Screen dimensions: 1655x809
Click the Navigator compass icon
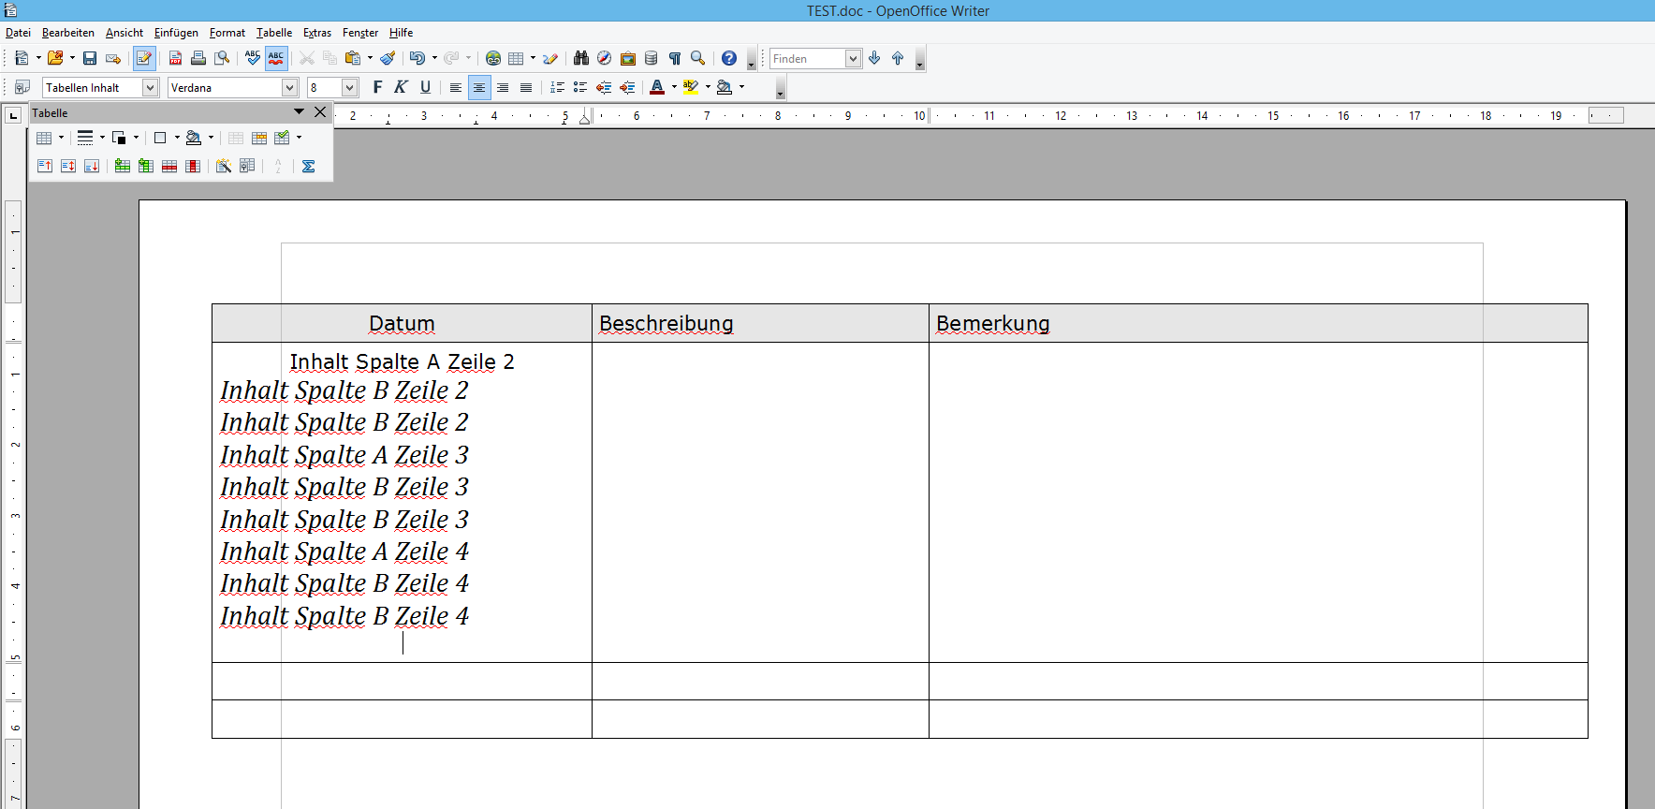click(x=604, y=59)
